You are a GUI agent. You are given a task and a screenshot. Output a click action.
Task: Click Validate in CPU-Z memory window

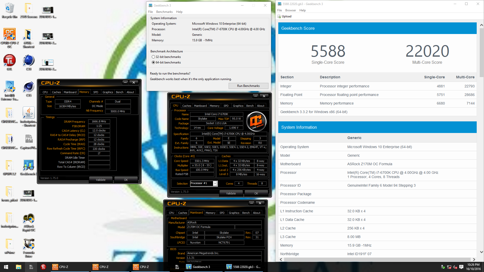101,180
